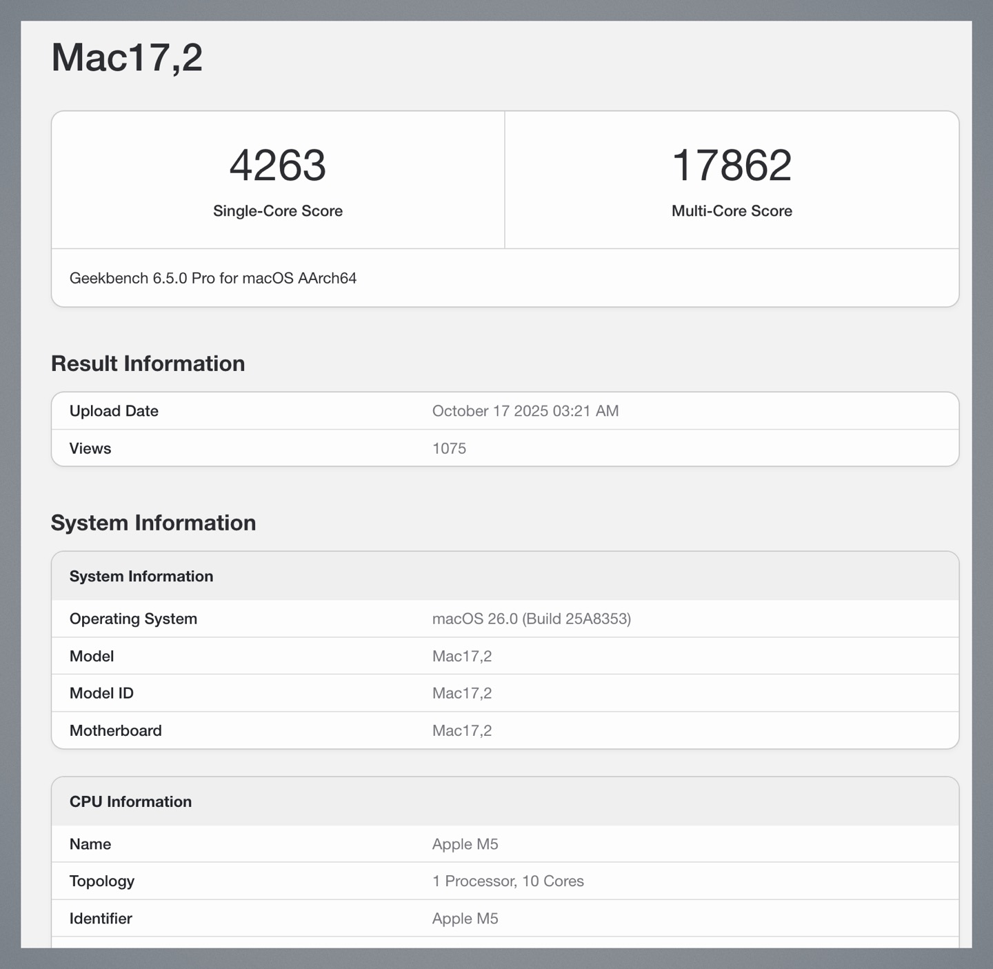Click the Mac17,2 page title heading
Image resolution: width=993 pixels, height=969 pixels.
click(x=127, y=57)
